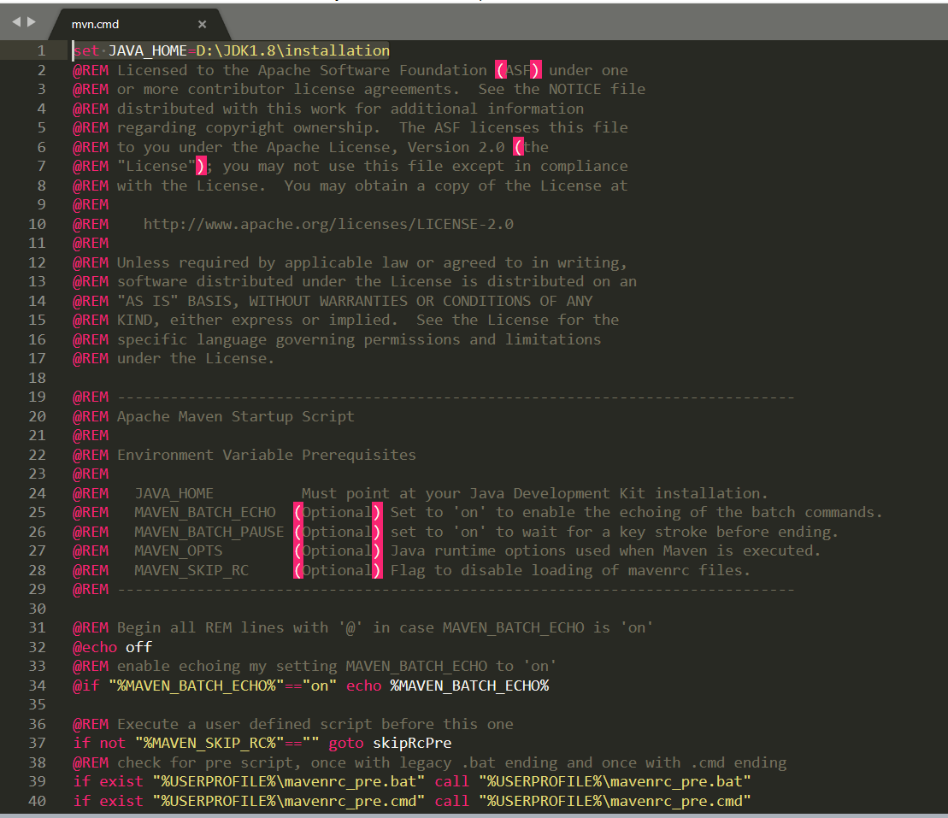Place cursor on the @echo off statement
The width and height of the screenshot is (948, 818).
pos(111,646)
